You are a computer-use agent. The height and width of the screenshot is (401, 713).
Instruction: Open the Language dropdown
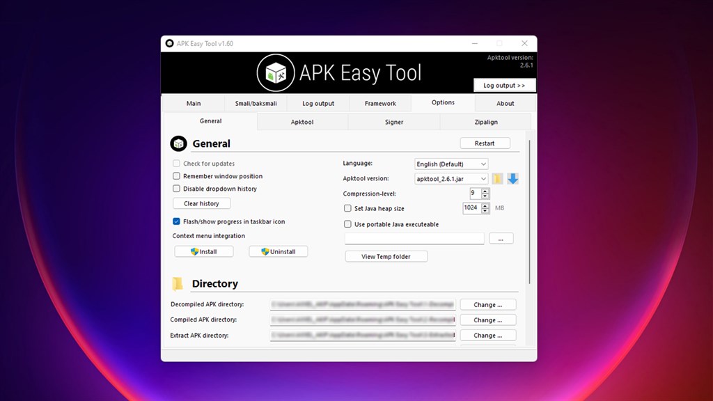451,164
